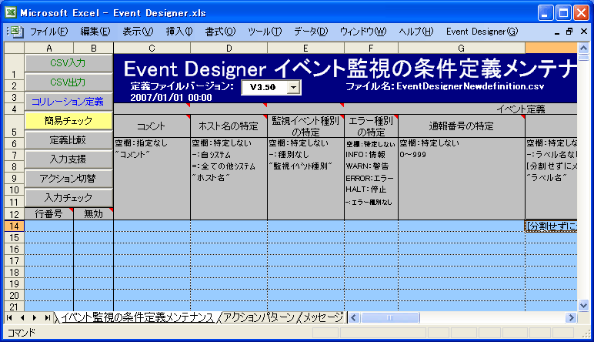Viewport: 594px width, 342px height.
Task: Click the 2007/01/01 00:00 date text
Action: coord(171,98)
